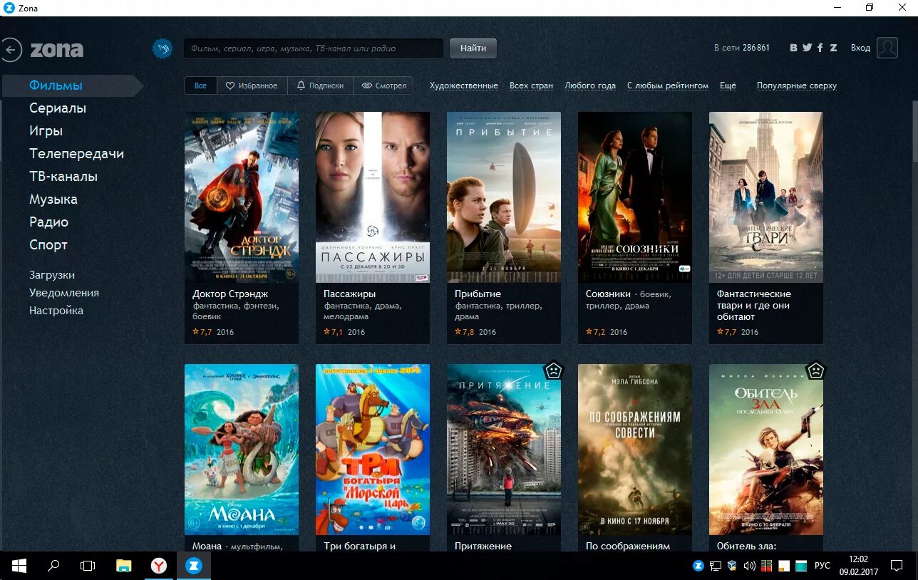Image resolution: width=918 pixels, height=580 pixels.
Task: Click in the search input field
Action: pyautogui.click(x=314, y=48)
